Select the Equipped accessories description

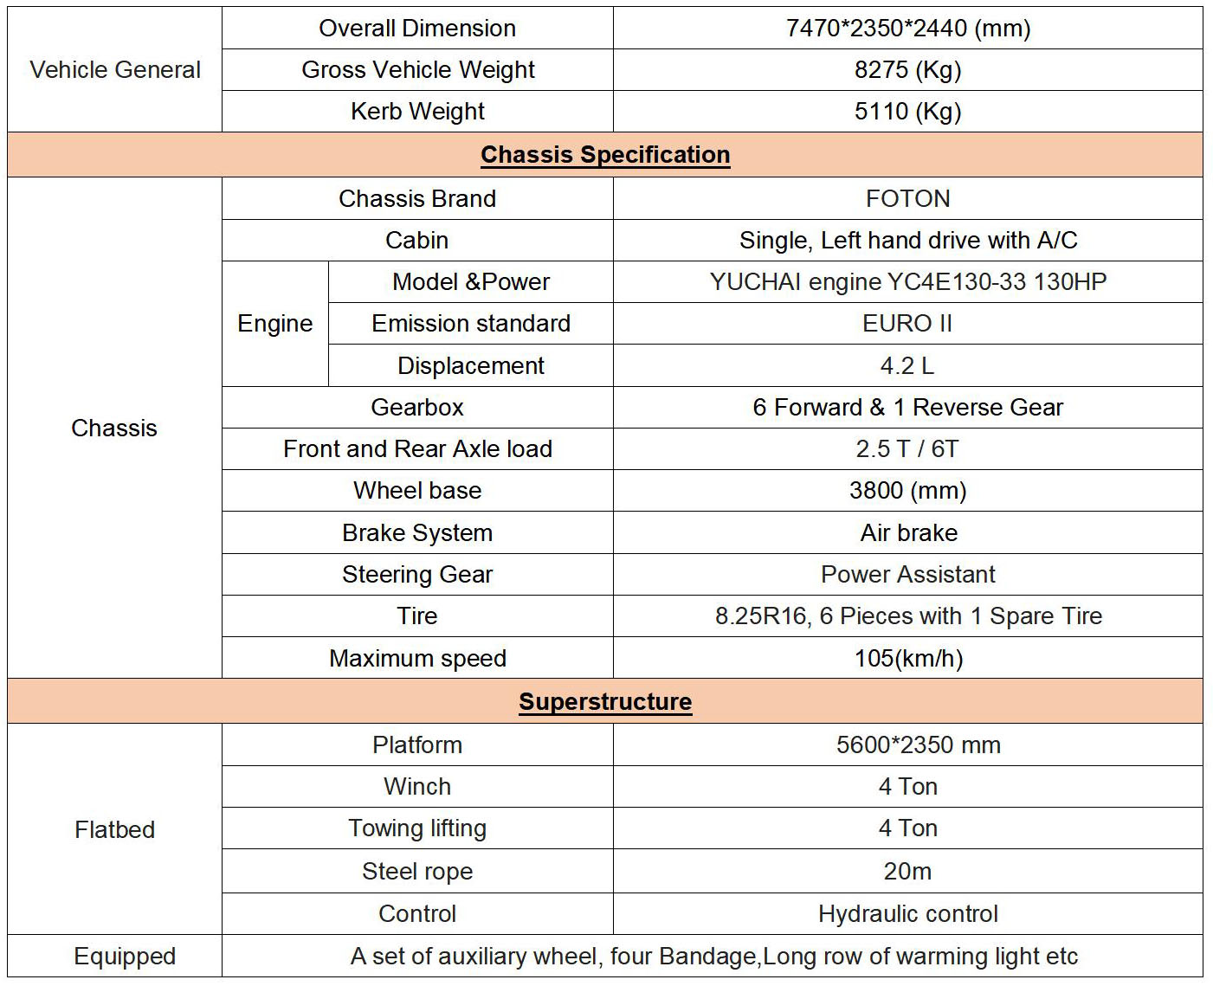pyautogui.click(x=713, y=956)
